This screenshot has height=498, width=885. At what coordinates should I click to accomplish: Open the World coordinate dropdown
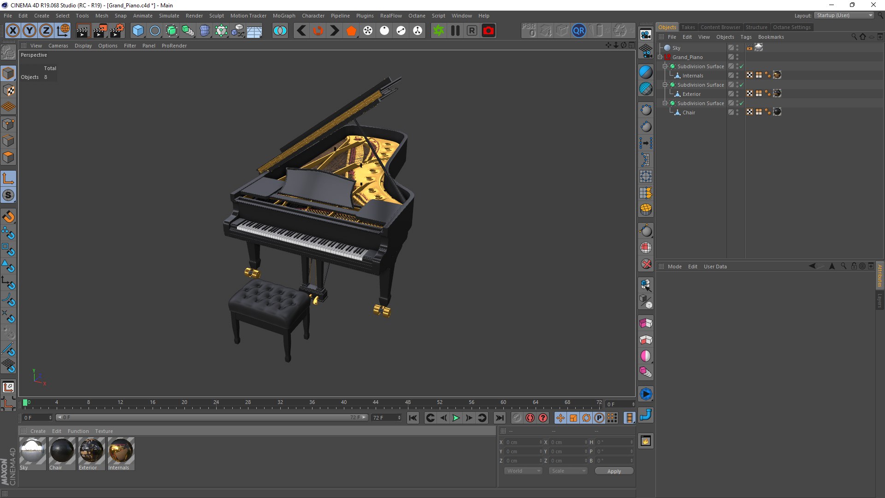pyautogui.click(x=523, y=471)
